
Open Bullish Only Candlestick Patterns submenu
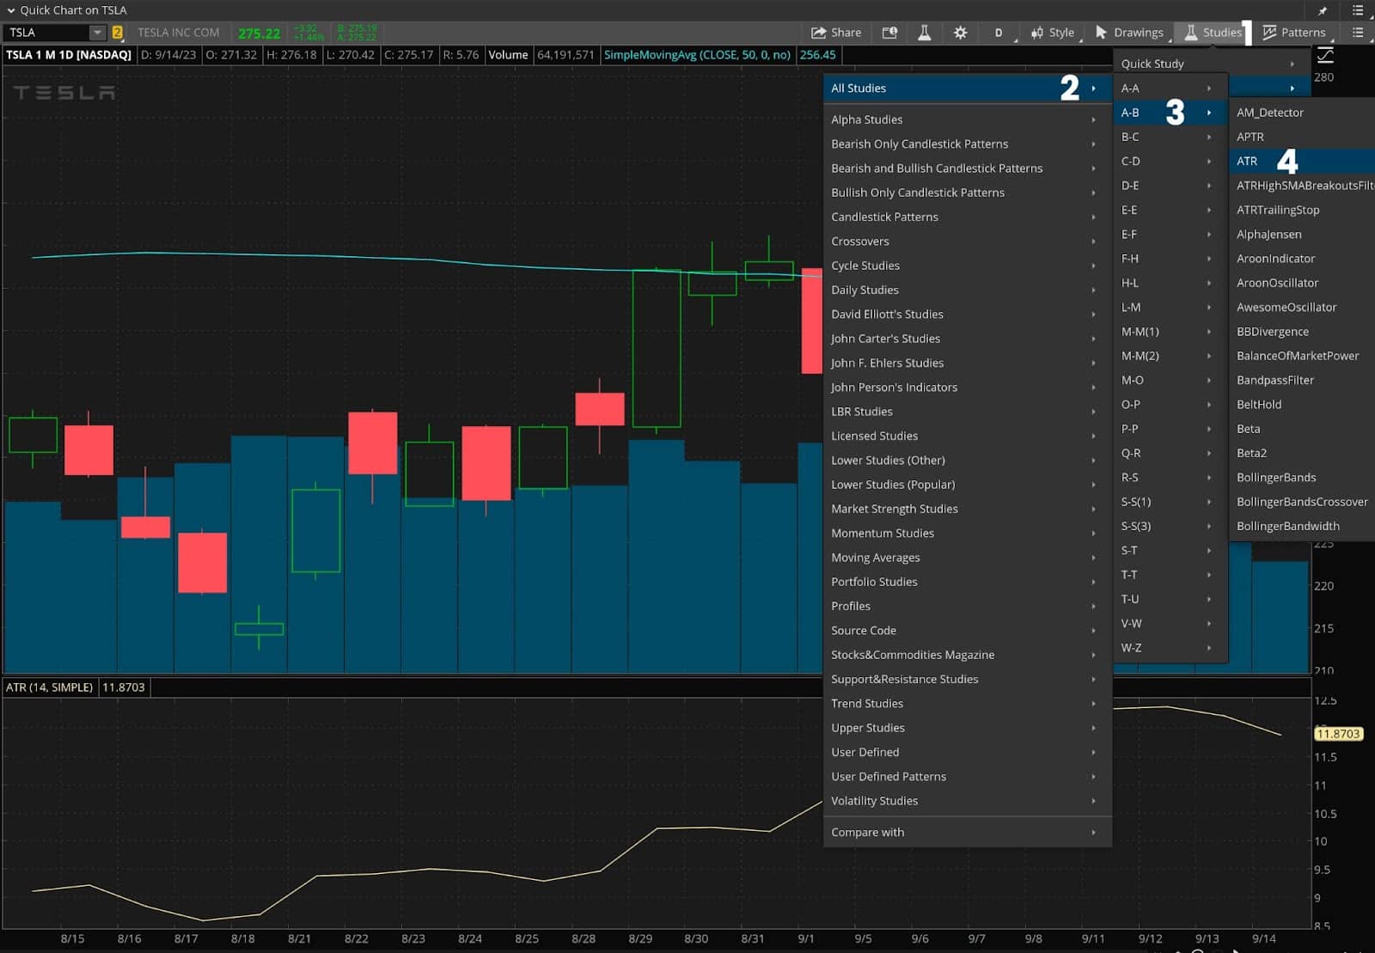click(x=968, y=192)
